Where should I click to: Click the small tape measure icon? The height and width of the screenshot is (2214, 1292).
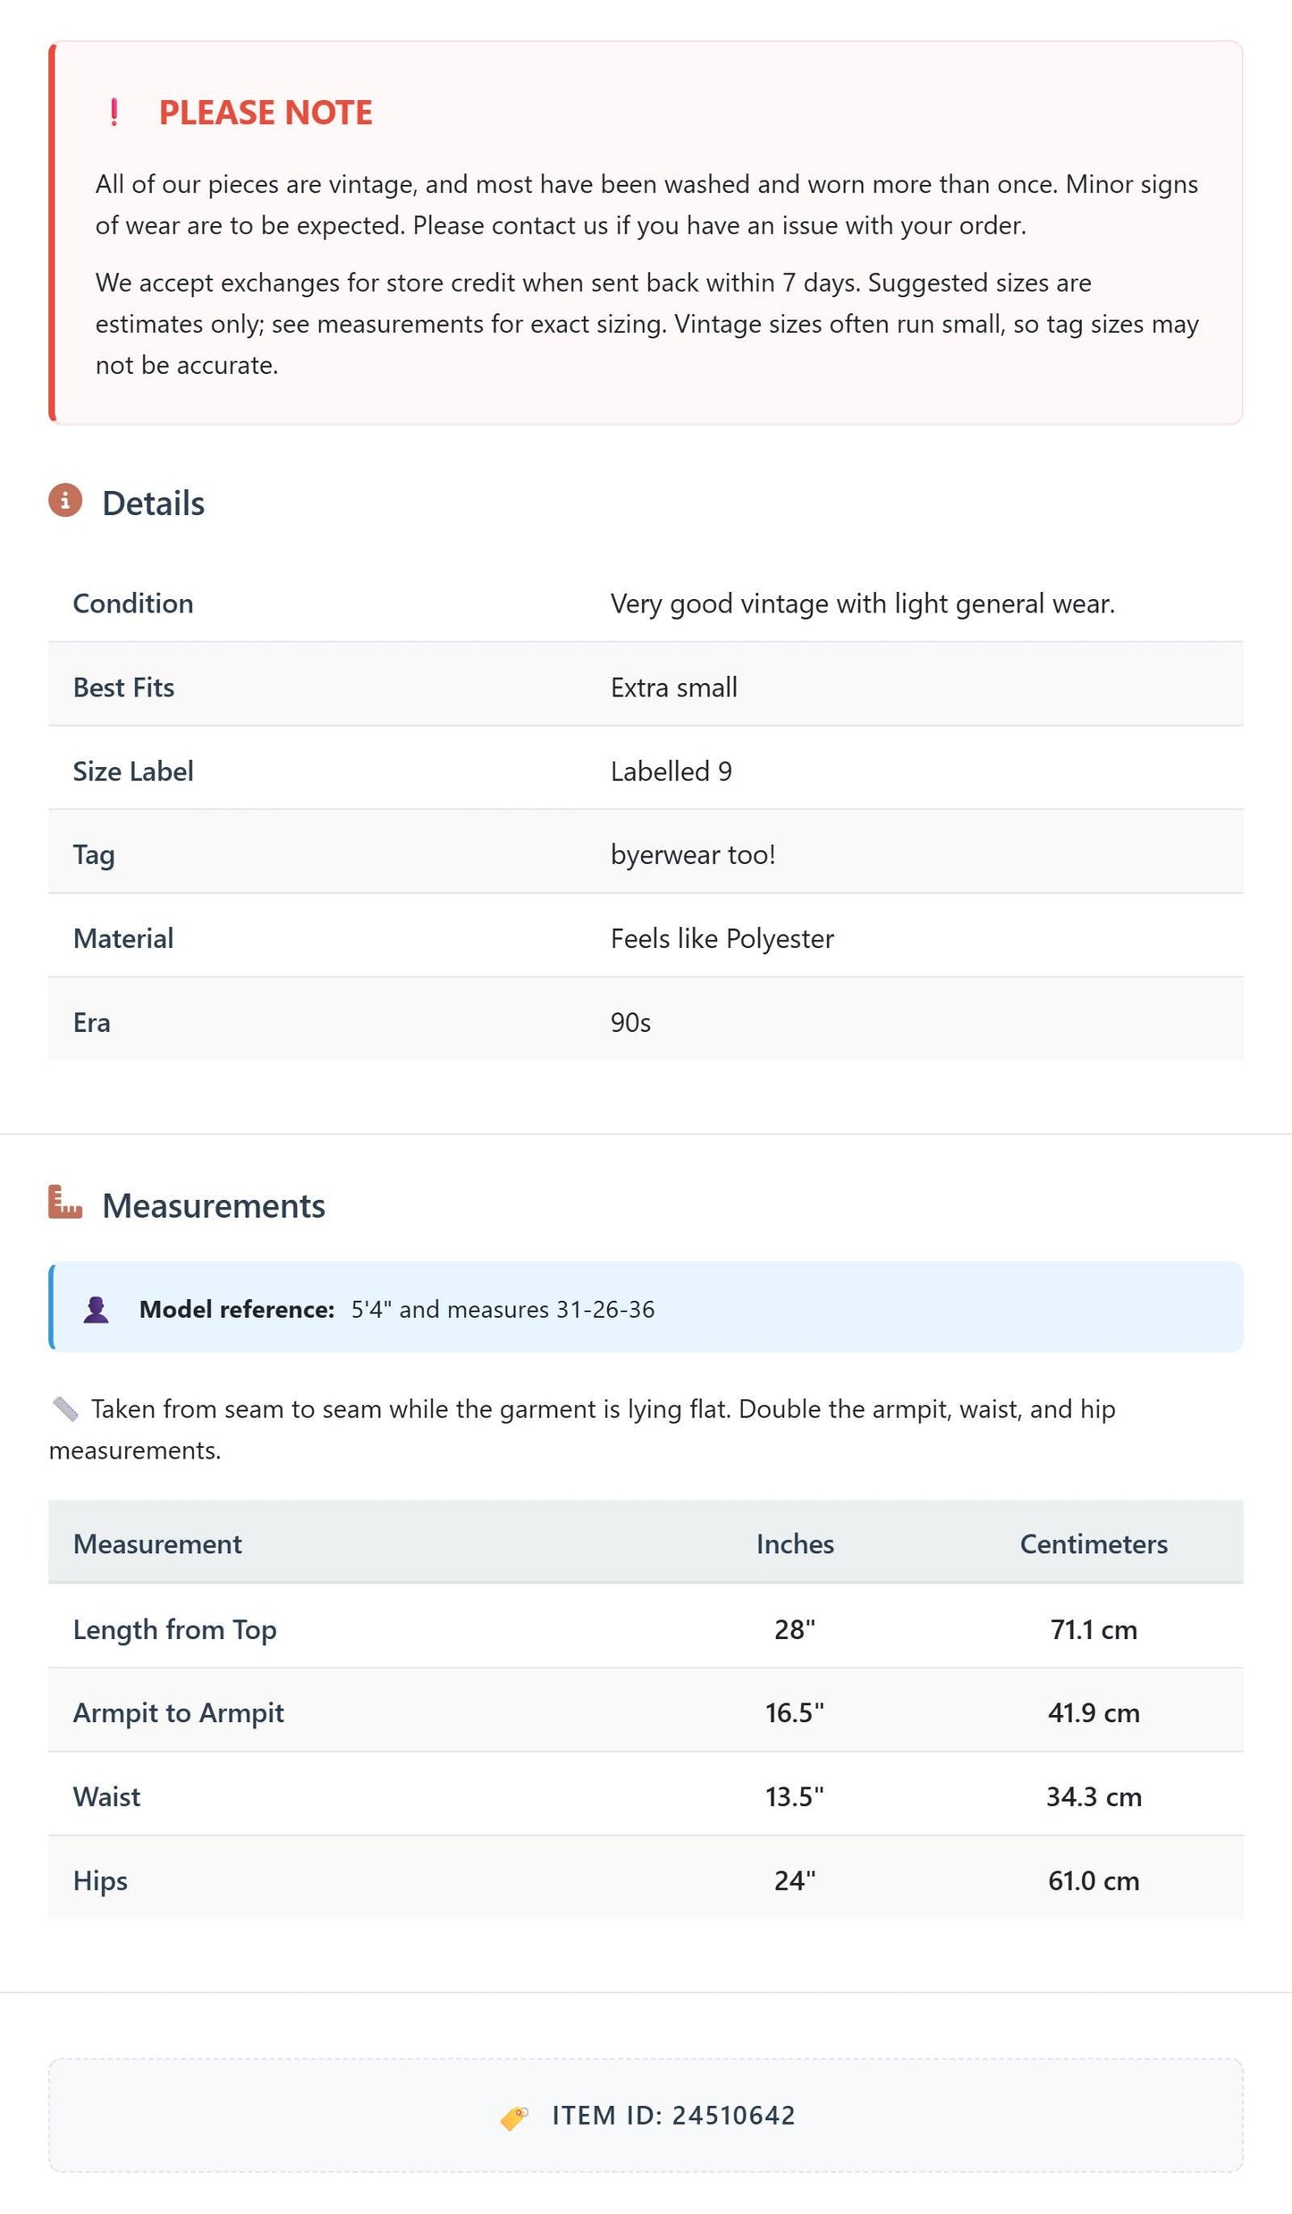(x=65, y=1409)
